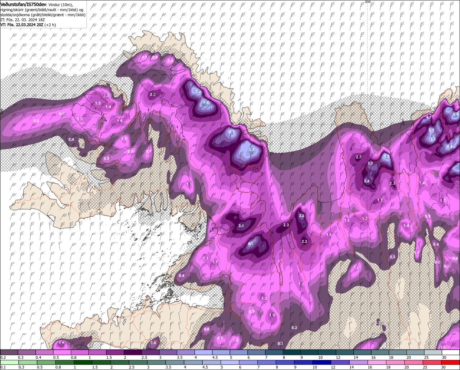Image resolution: width=460 pixels, height=370 pixels.
Task: Select the bright magenta snow legend swatch at 0.5
Action: [62, 352]
